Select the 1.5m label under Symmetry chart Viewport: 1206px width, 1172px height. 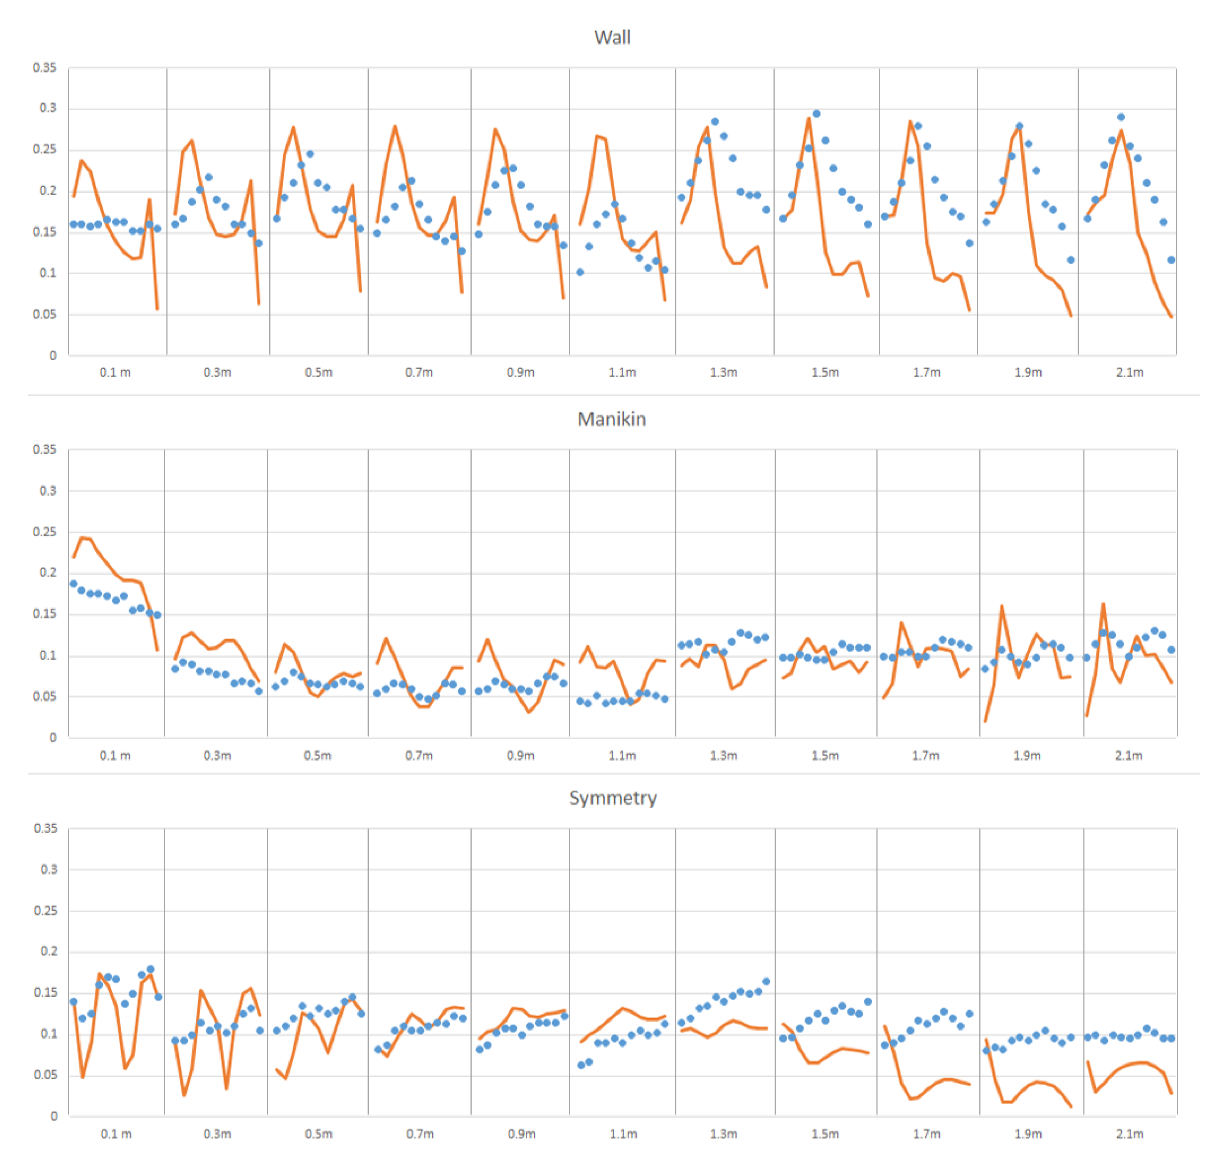pos(825,1134)
